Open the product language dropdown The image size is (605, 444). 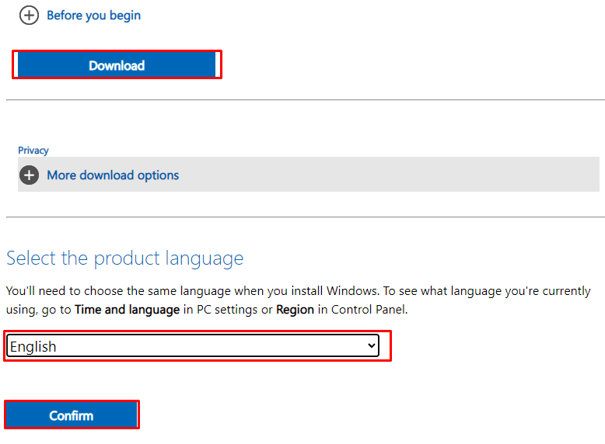(x=193, y=345)
